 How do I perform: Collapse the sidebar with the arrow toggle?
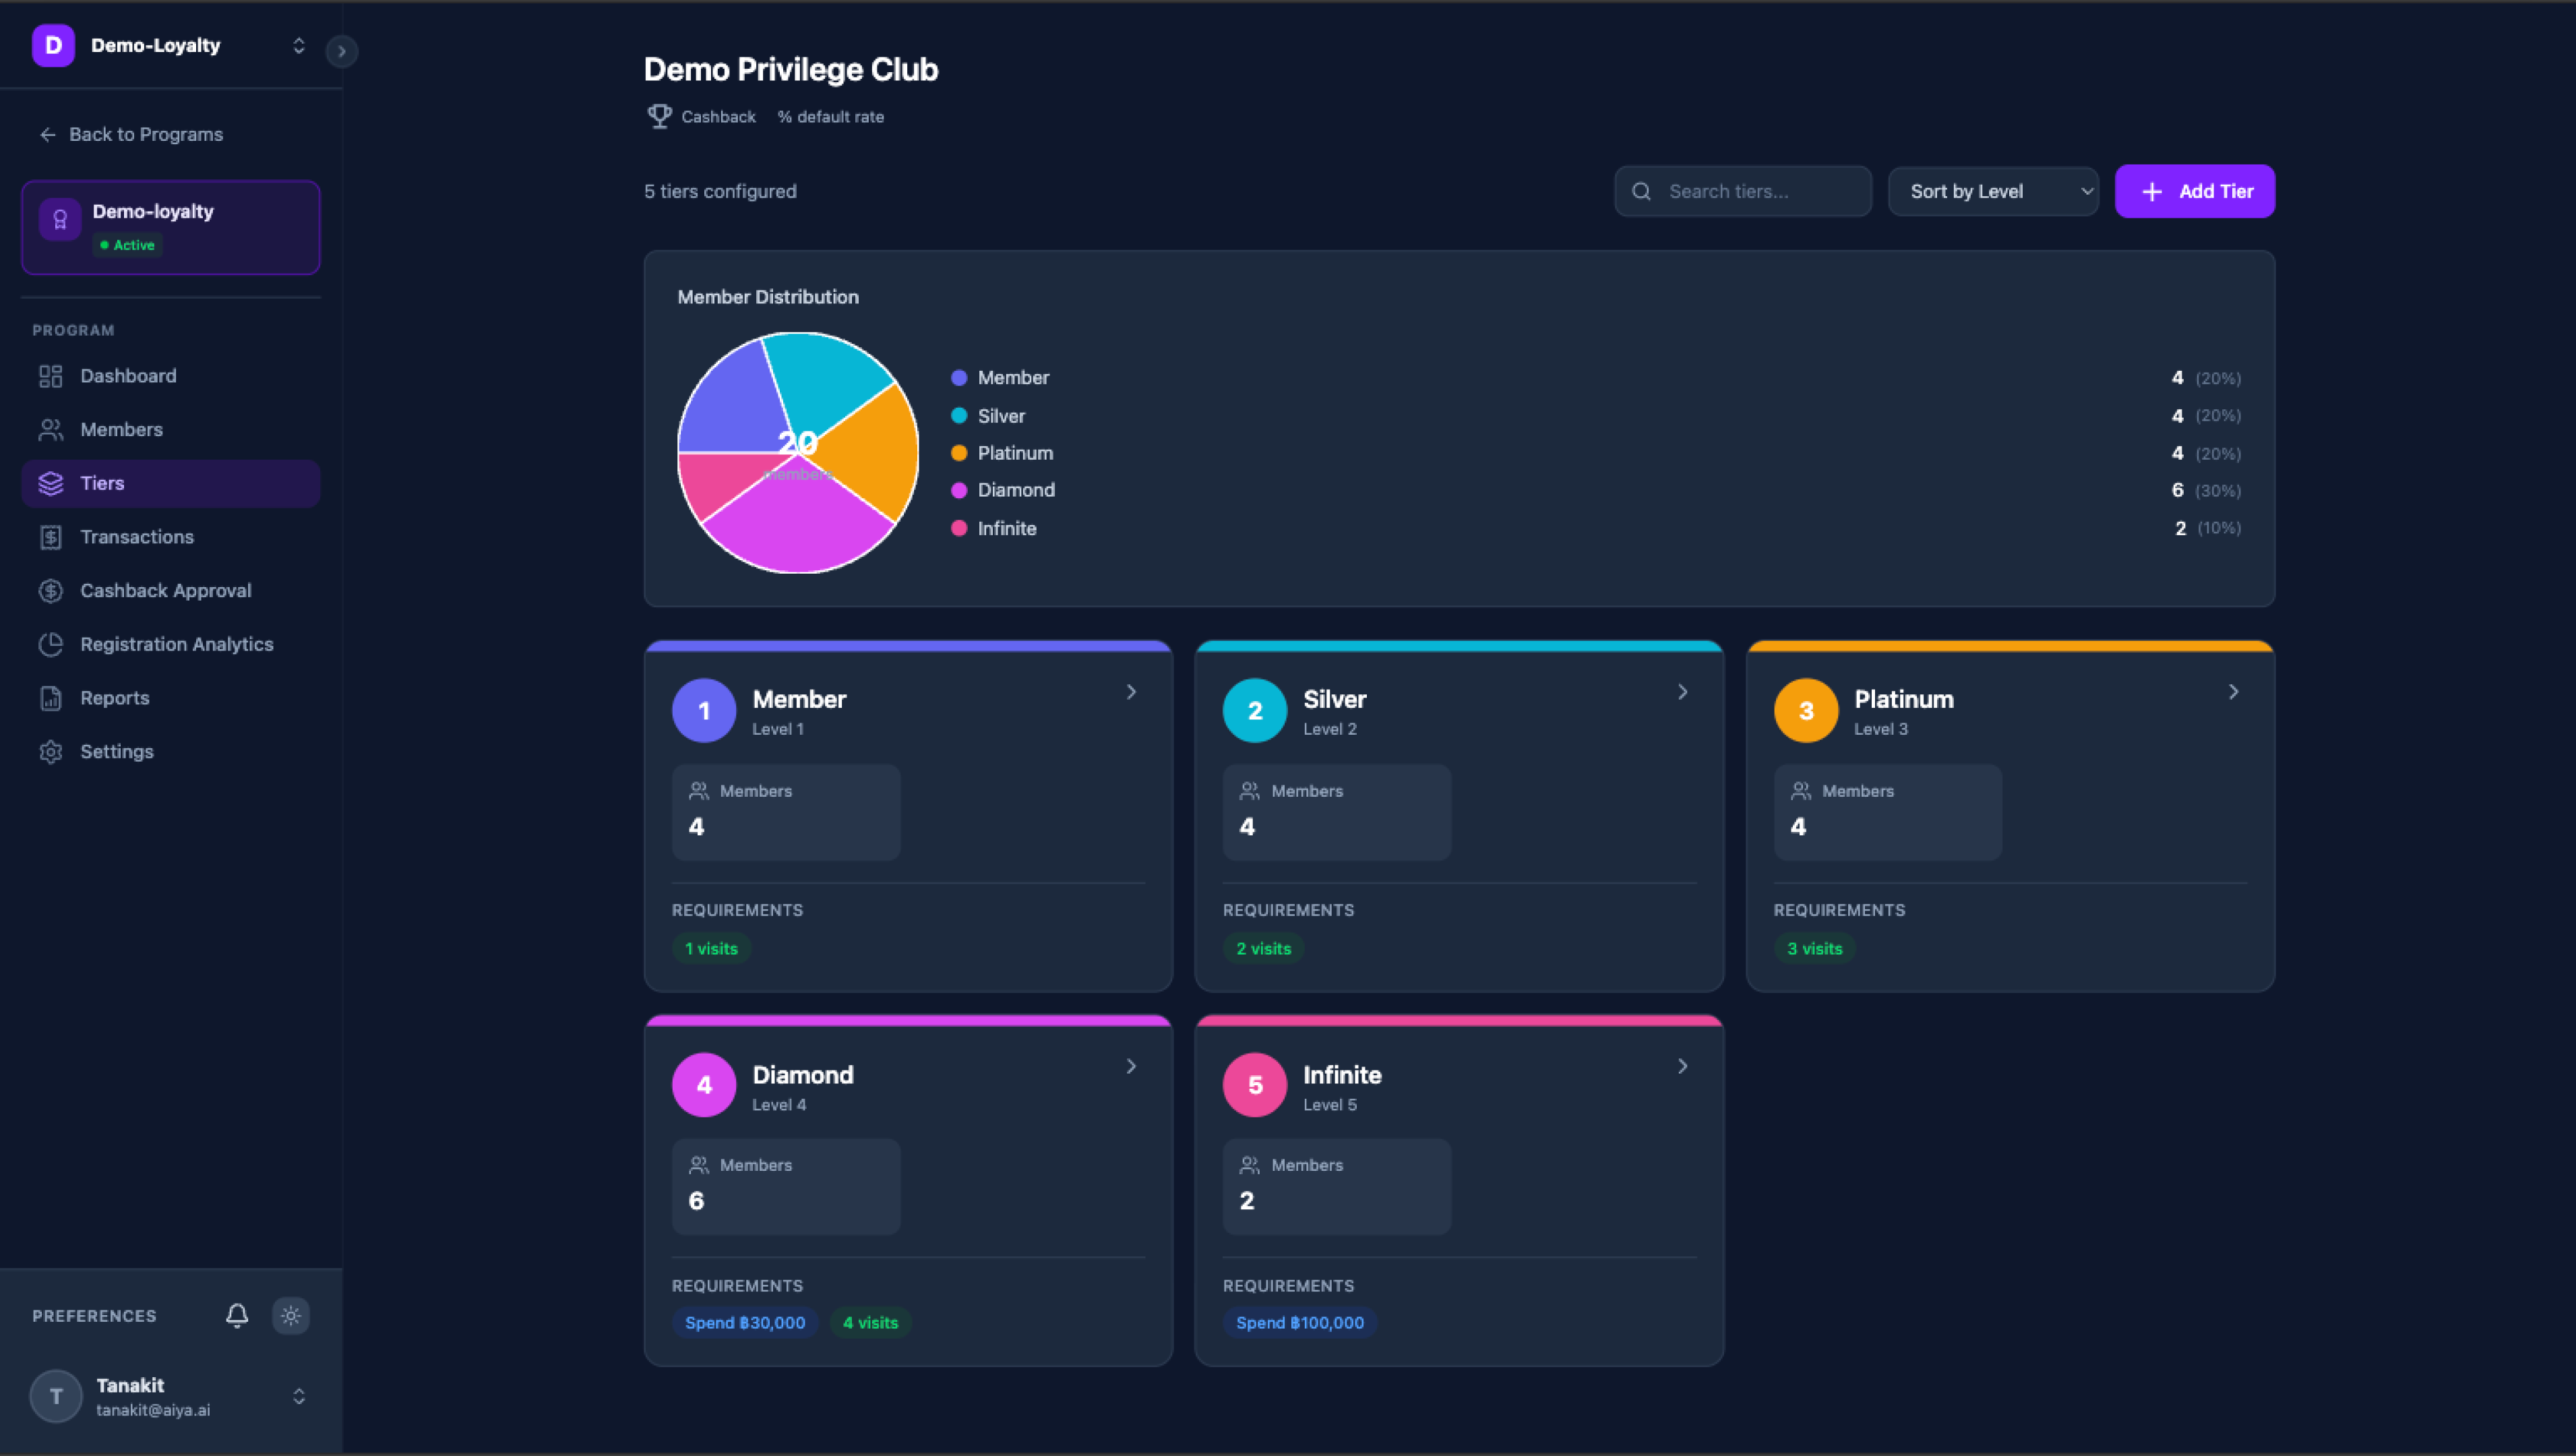(x=342, y=51)
